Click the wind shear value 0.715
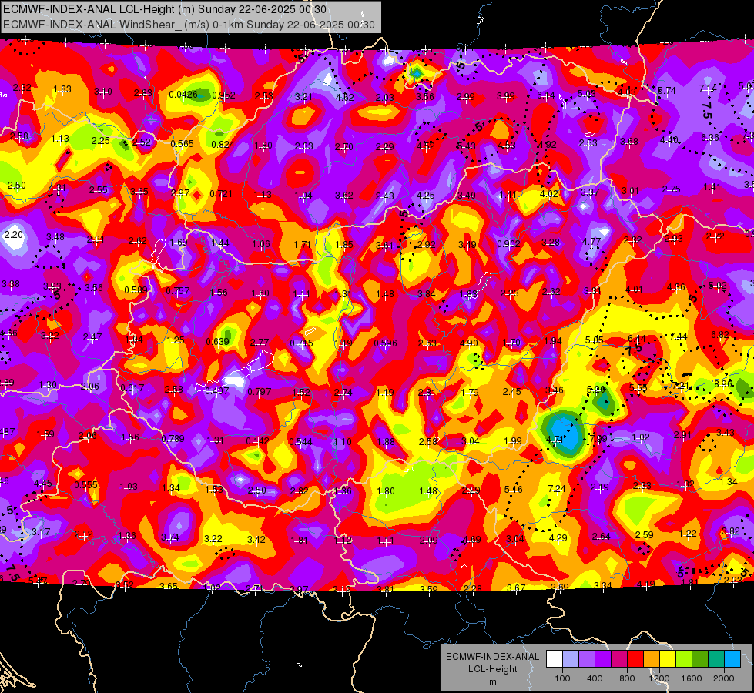The image size is (754, 693). [301, 343]
